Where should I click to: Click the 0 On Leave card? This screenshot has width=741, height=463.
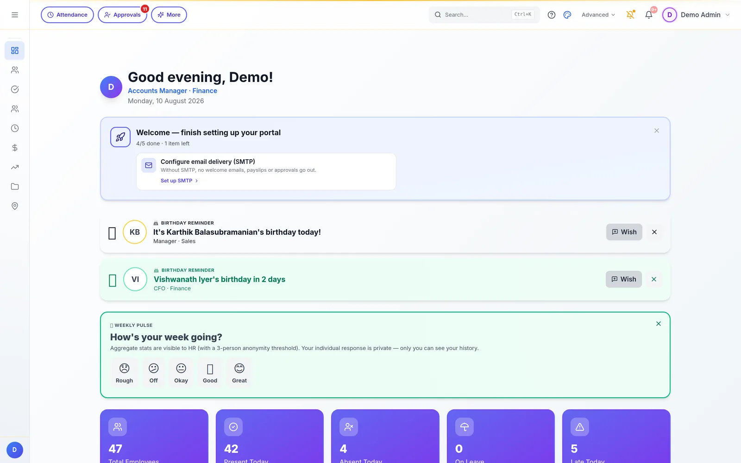pyautogui.click(x=501, y=436)
